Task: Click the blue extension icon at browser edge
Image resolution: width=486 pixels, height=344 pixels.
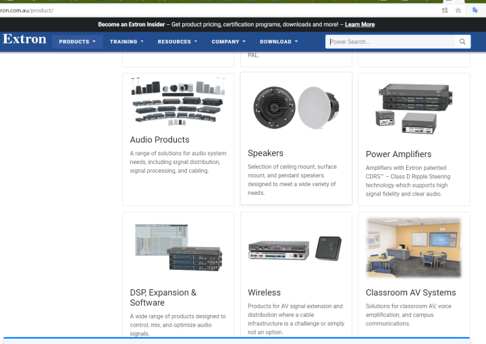Action: point(475,10)
